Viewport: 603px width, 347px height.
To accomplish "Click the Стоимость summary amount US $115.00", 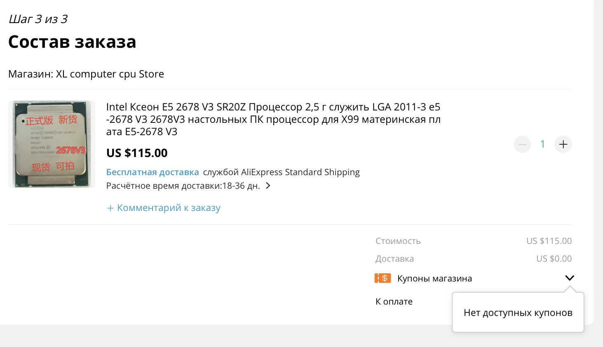I will (549, 241).
